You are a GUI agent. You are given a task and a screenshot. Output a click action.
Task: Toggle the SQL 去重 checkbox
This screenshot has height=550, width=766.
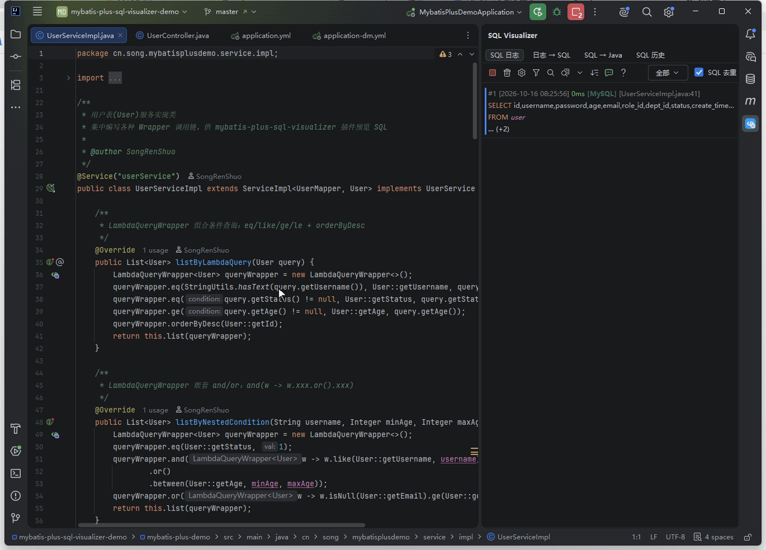(699, 72)
